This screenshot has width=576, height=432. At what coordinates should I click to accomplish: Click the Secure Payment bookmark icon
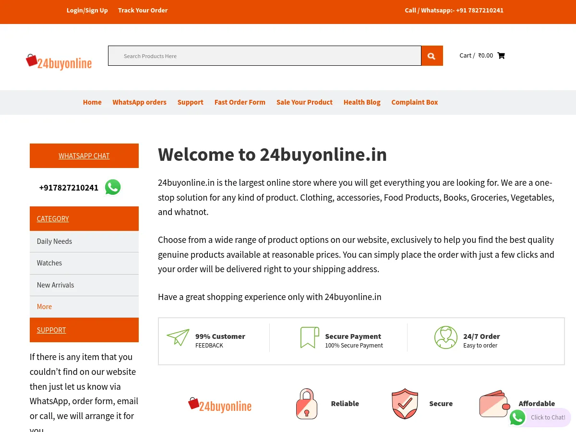click(x=310, y=337)
